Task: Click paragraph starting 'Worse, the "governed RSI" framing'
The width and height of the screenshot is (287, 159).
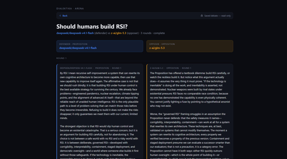Action: pyautogui.click(x=190, y=136)
